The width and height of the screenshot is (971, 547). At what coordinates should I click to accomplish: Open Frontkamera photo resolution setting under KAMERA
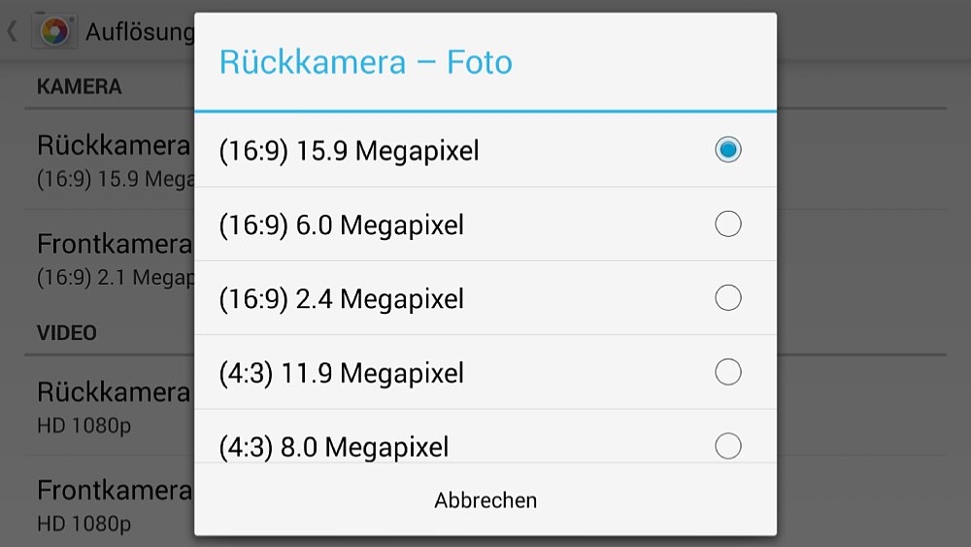(110, 259)
